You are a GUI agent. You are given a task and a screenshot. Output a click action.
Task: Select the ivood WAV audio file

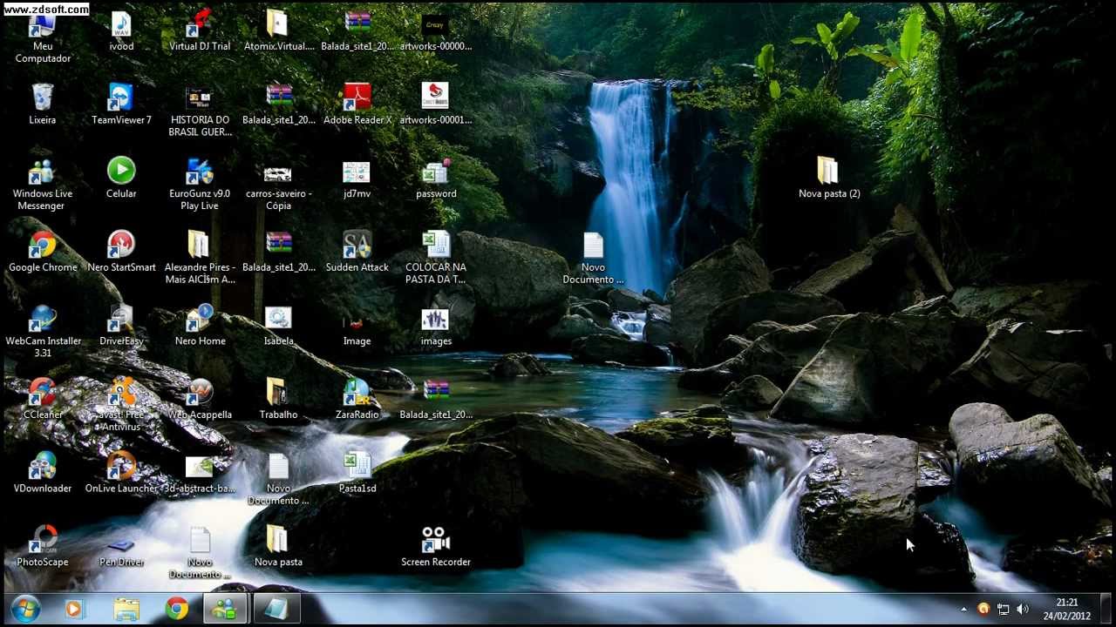pyautogui.click(x=121, y=30)
